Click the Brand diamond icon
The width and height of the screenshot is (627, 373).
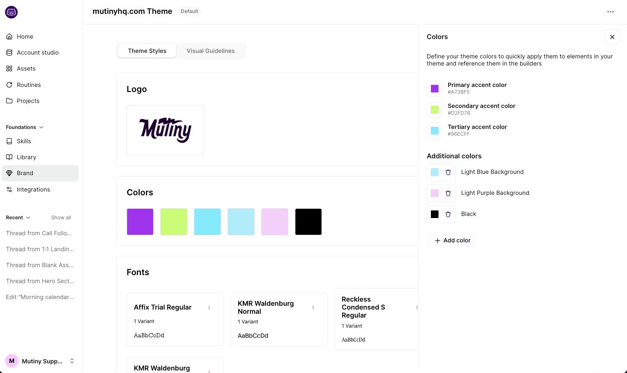click(9, 173)
